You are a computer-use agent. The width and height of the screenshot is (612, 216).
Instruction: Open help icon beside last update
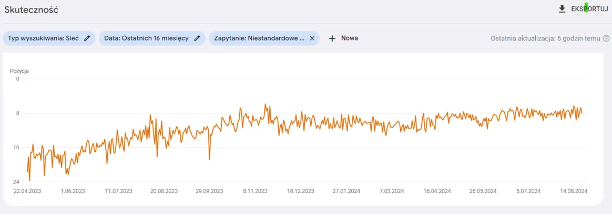pyautogui.click(x=606, y=38)
